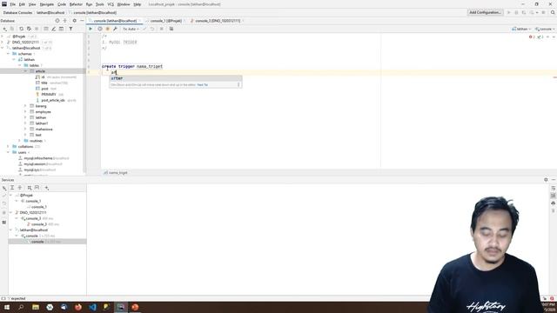This screenshot has height=313, width=557.
Task: Switch to console_3 [DNO_1020312111] tab
Action: [218, 21]
